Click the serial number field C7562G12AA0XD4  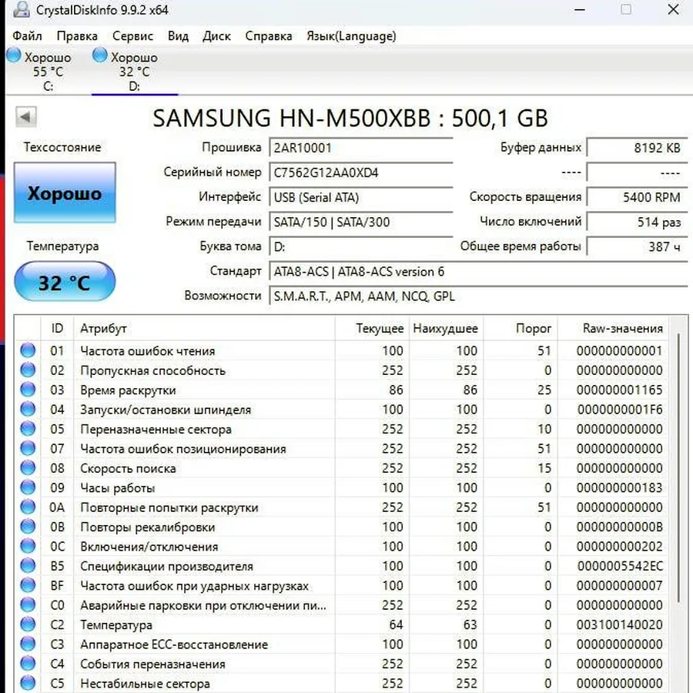pyautogui.click(x=360, y=172)
